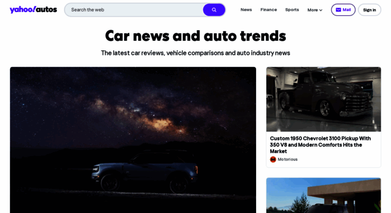Viewport: 391px width, 213px height.
Task: Open the News section
Action: coord(246,10)
